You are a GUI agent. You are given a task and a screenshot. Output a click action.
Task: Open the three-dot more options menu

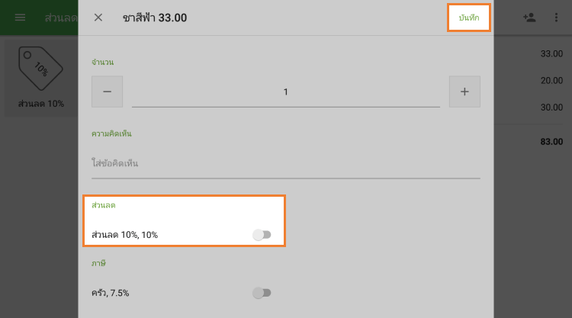556,17
